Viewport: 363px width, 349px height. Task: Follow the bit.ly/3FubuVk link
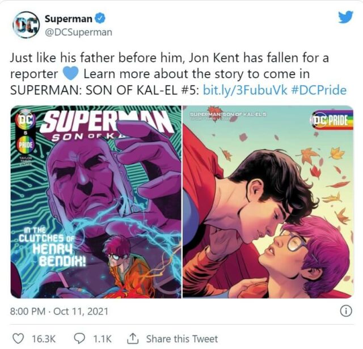(x=240, y=90)
